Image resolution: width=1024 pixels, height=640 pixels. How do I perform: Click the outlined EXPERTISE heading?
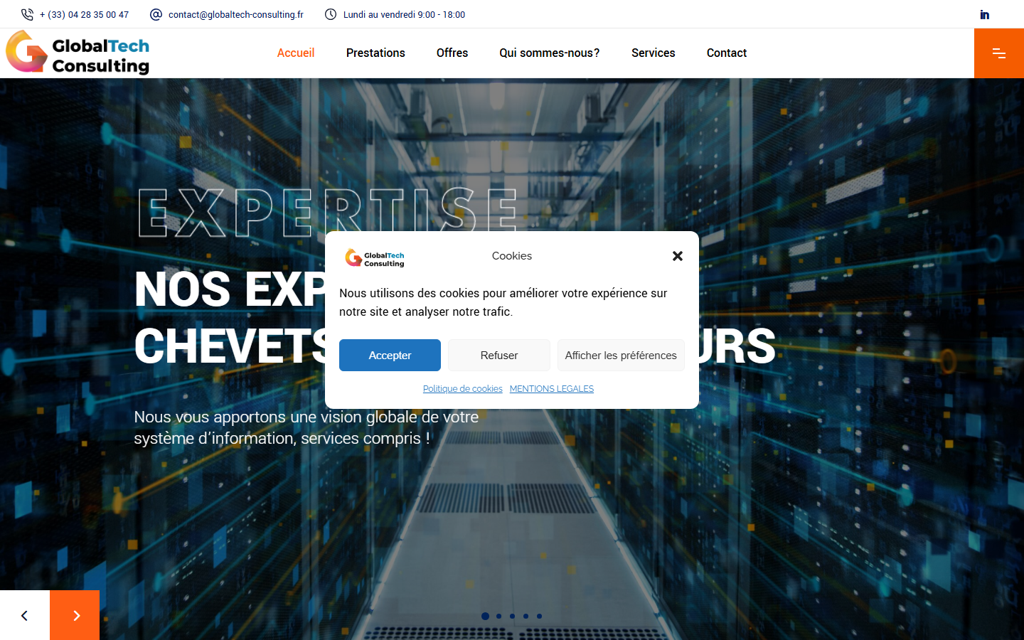(x=328, y=213)
